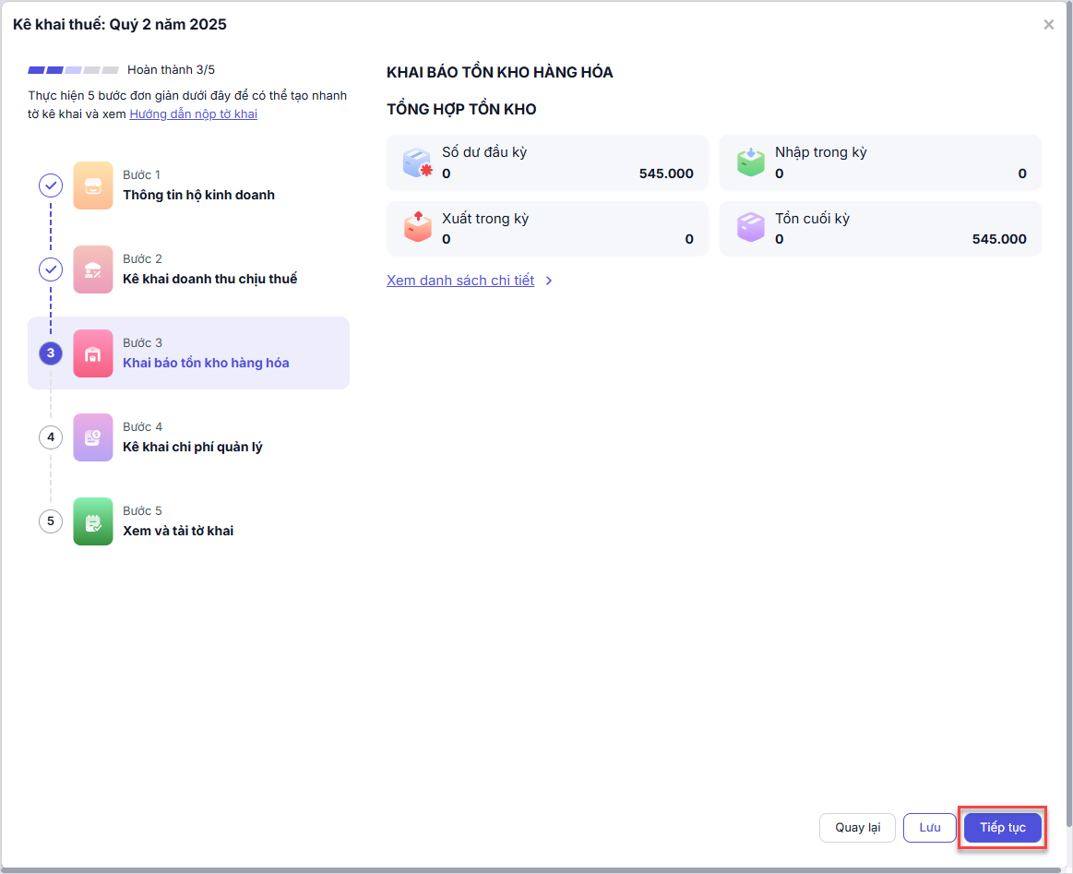Click the title Kê khai thuế: Quý 2 năm 2025

[x=120, y=25]
